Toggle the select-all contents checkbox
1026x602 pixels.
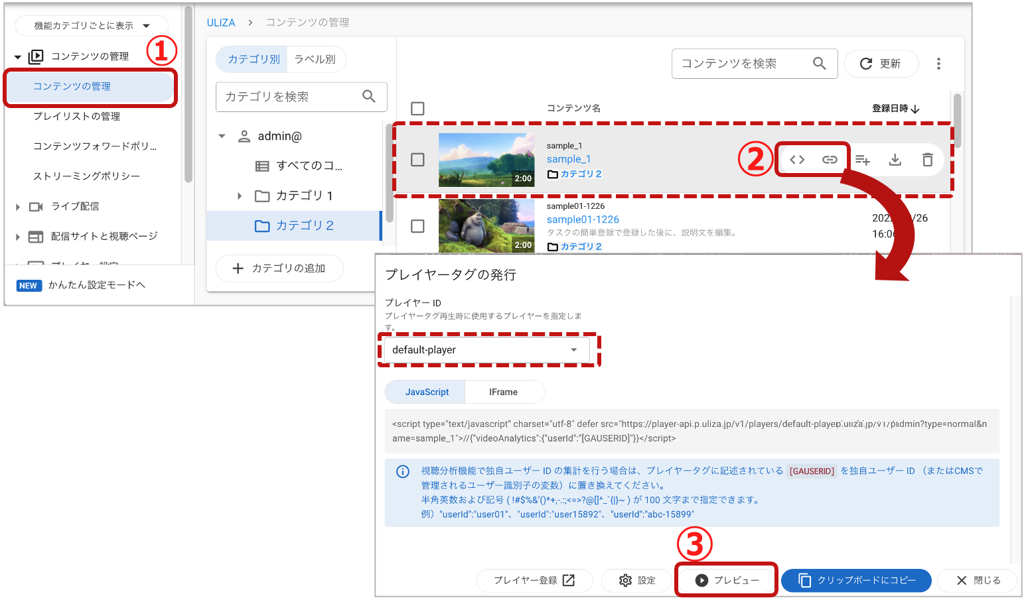pyautogui.click(x=417, y=109)
